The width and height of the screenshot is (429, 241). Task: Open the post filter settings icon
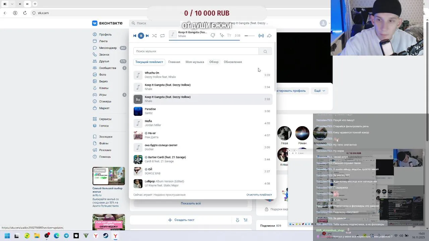click(x=245, y=220)
